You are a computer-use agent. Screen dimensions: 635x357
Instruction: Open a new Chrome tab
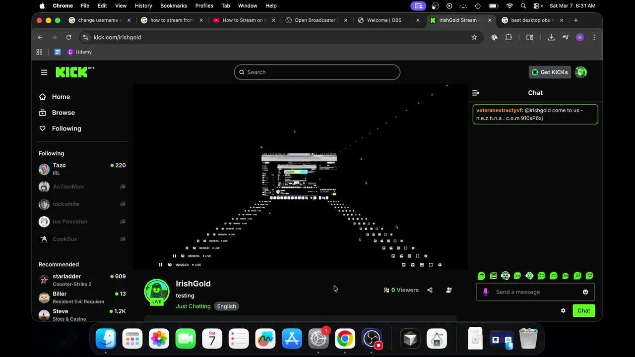point(576,20)
